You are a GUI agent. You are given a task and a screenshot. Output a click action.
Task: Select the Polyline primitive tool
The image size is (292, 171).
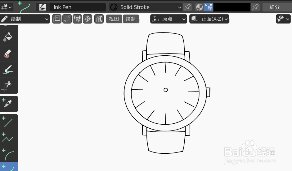[8, 138]
